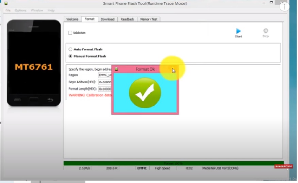The height and width of the screenshot is (183, 298).
Task: Open the Options menu
Action: (x=20, y=10)
